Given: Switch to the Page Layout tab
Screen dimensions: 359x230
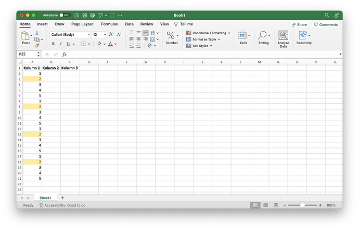Looking at the screenshot, I should (x=82, y=24).
